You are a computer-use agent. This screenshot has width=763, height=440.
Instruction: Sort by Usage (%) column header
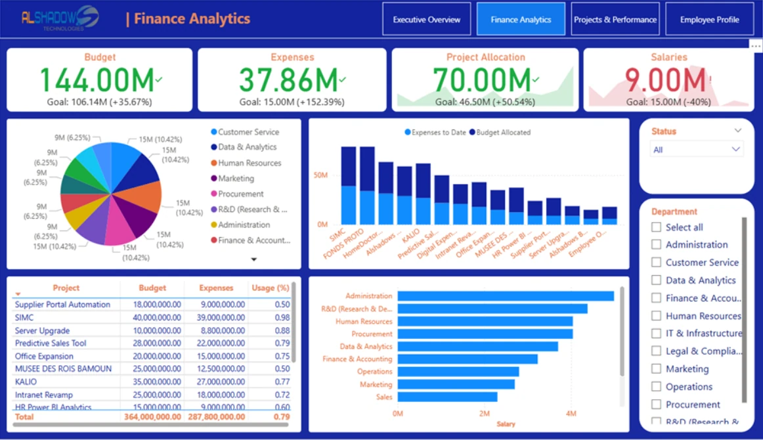271,288
